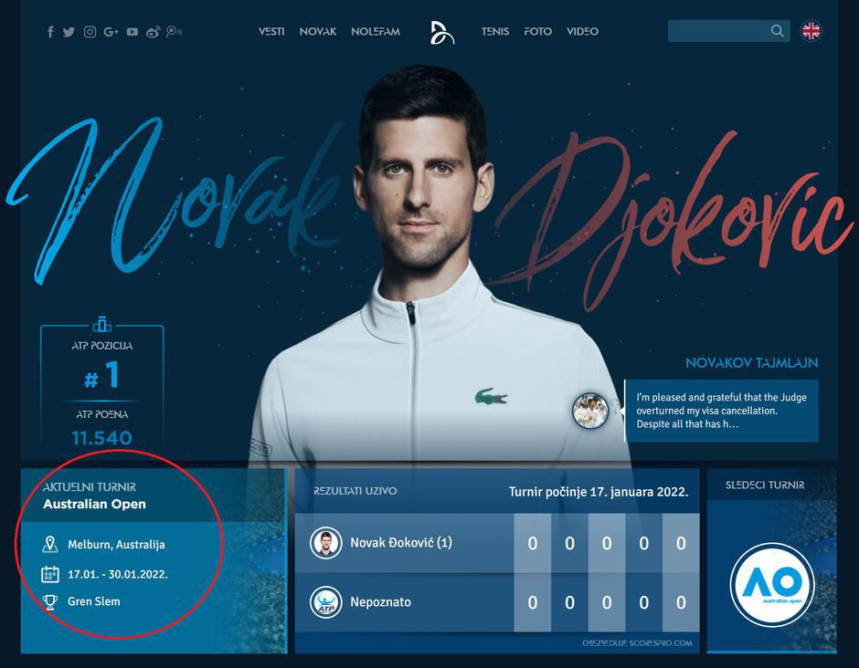Switch language with the UK flag
The height and width of the screenshot is (668, 859).
[811, 31]
